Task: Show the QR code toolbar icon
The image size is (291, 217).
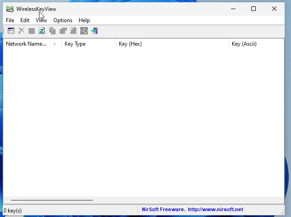Action: [84, 31]
